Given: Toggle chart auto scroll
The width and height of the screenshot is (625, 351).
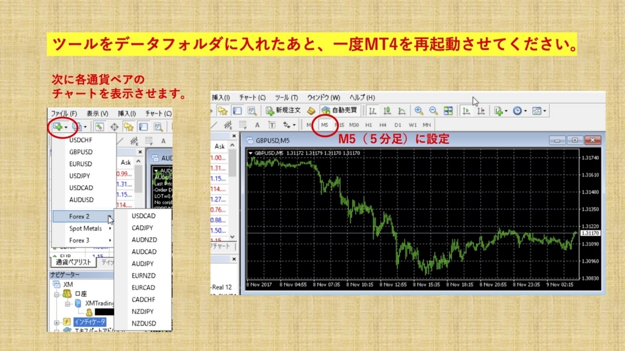Looking at the screenshot, I should (466, 111).
